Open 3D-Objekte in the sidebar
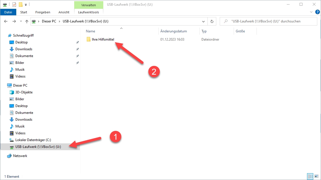 point(24,92)
